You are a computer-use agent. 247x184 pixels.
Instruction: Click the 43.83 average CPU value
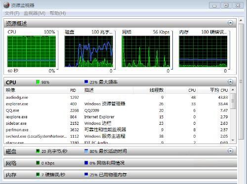pyautogui.click(x=223, y=97)
